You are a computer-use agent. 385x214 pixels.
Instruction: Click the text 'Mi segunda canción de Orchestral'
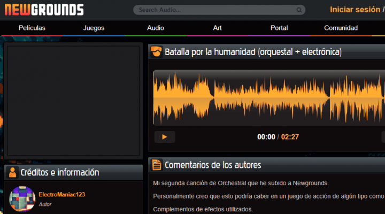coord(199,183)
